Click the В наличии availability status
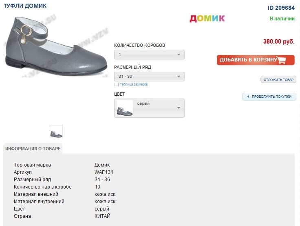 click(x=282, y=19)
